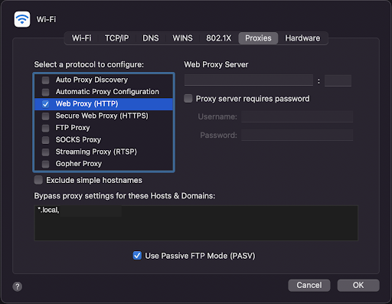The width and height of the screenshot is (392, 304).
Task: Click the Cancel button
Action: tap(309, 285)
